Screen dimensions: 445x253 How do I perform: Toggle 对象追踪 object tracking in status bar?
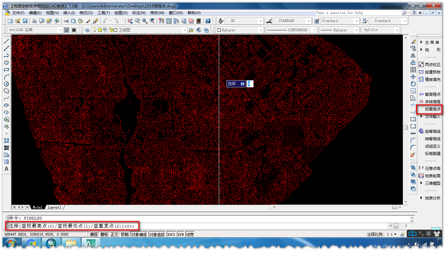(x=157, y=235)
